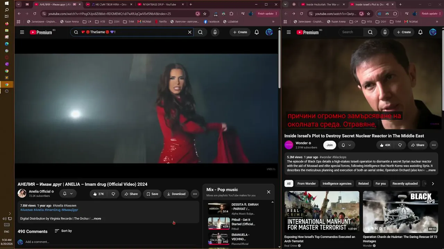Open notification options dropdown for Wonder channel
This screenshot has height=249, width=444.
(x=346, y=145)
